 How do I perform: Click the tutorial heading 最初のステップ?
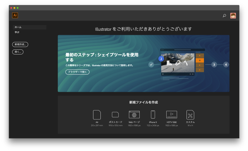(102, 57)
